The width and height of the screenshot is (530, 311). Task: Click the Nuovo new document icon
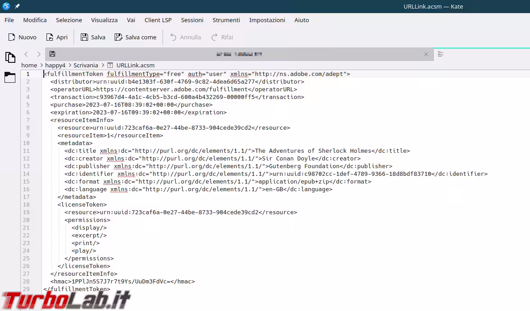[12, 37]
